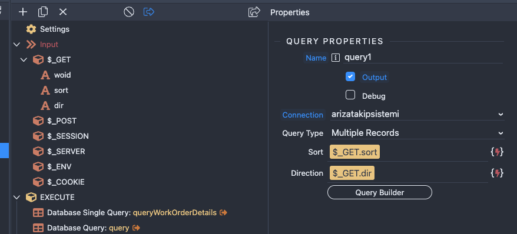
Task: Click the $_POST cube icon
Action: [x=38, y=121]
